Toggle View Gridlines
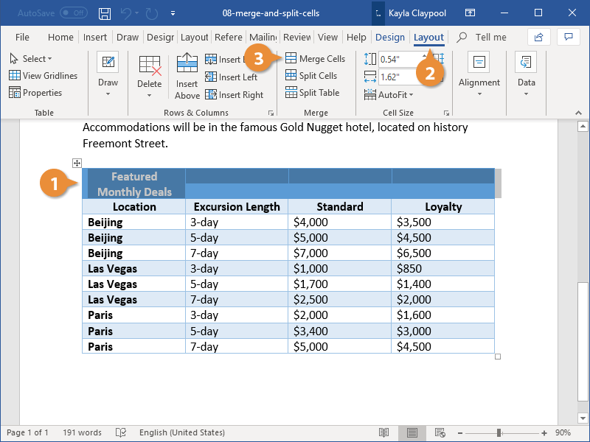590x442 pixels. (44, 75)
